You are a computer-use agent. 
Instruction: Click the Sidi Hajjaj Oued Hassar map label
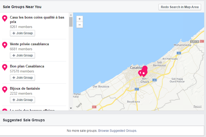pos(177,80)
